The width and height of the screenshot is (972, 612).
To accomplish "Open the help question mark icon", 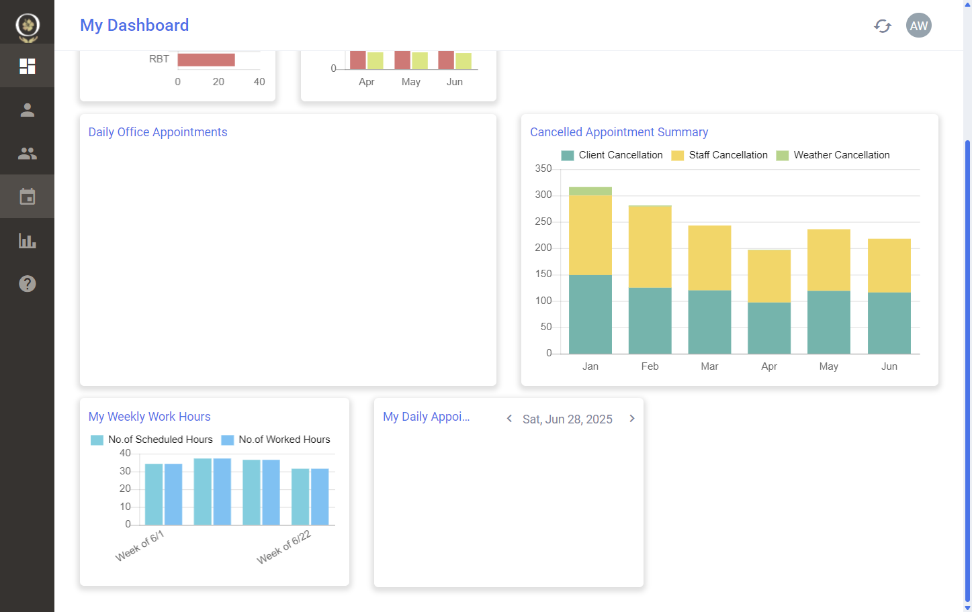I will tap(28, 284).
